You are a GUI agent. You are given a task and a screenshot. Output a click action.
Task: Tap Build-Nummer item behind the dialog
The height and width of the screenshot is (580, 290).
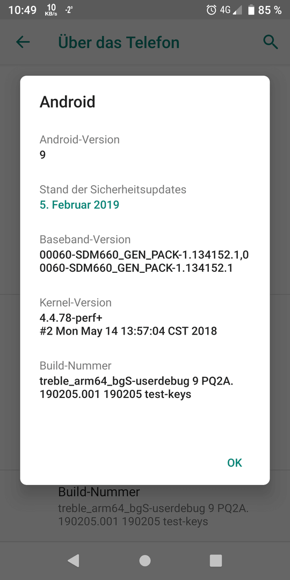pyautogui.click(x=145, y=506)
